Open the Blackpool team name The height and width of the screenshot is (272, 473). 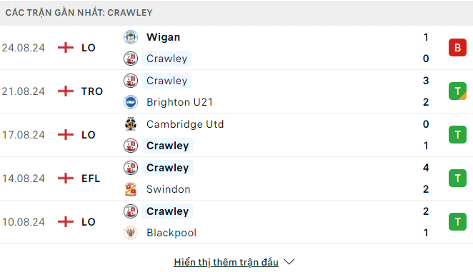point(171,233)
